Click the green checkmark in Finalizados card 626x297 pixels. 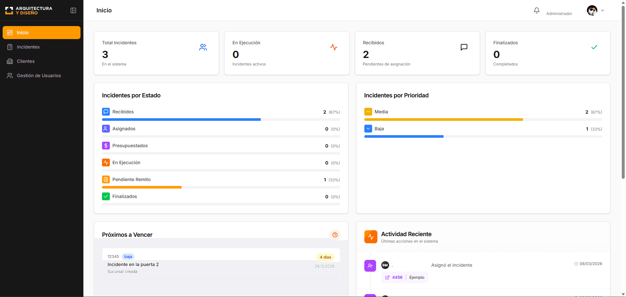click(594, 48)
